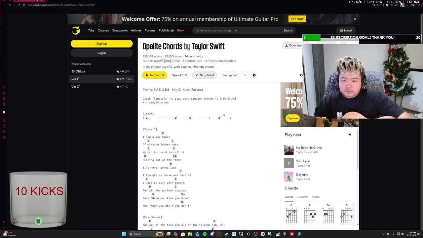
Task: Switch to the Piano chords tab
Action: pyautogui.click(x=316, y=197)
